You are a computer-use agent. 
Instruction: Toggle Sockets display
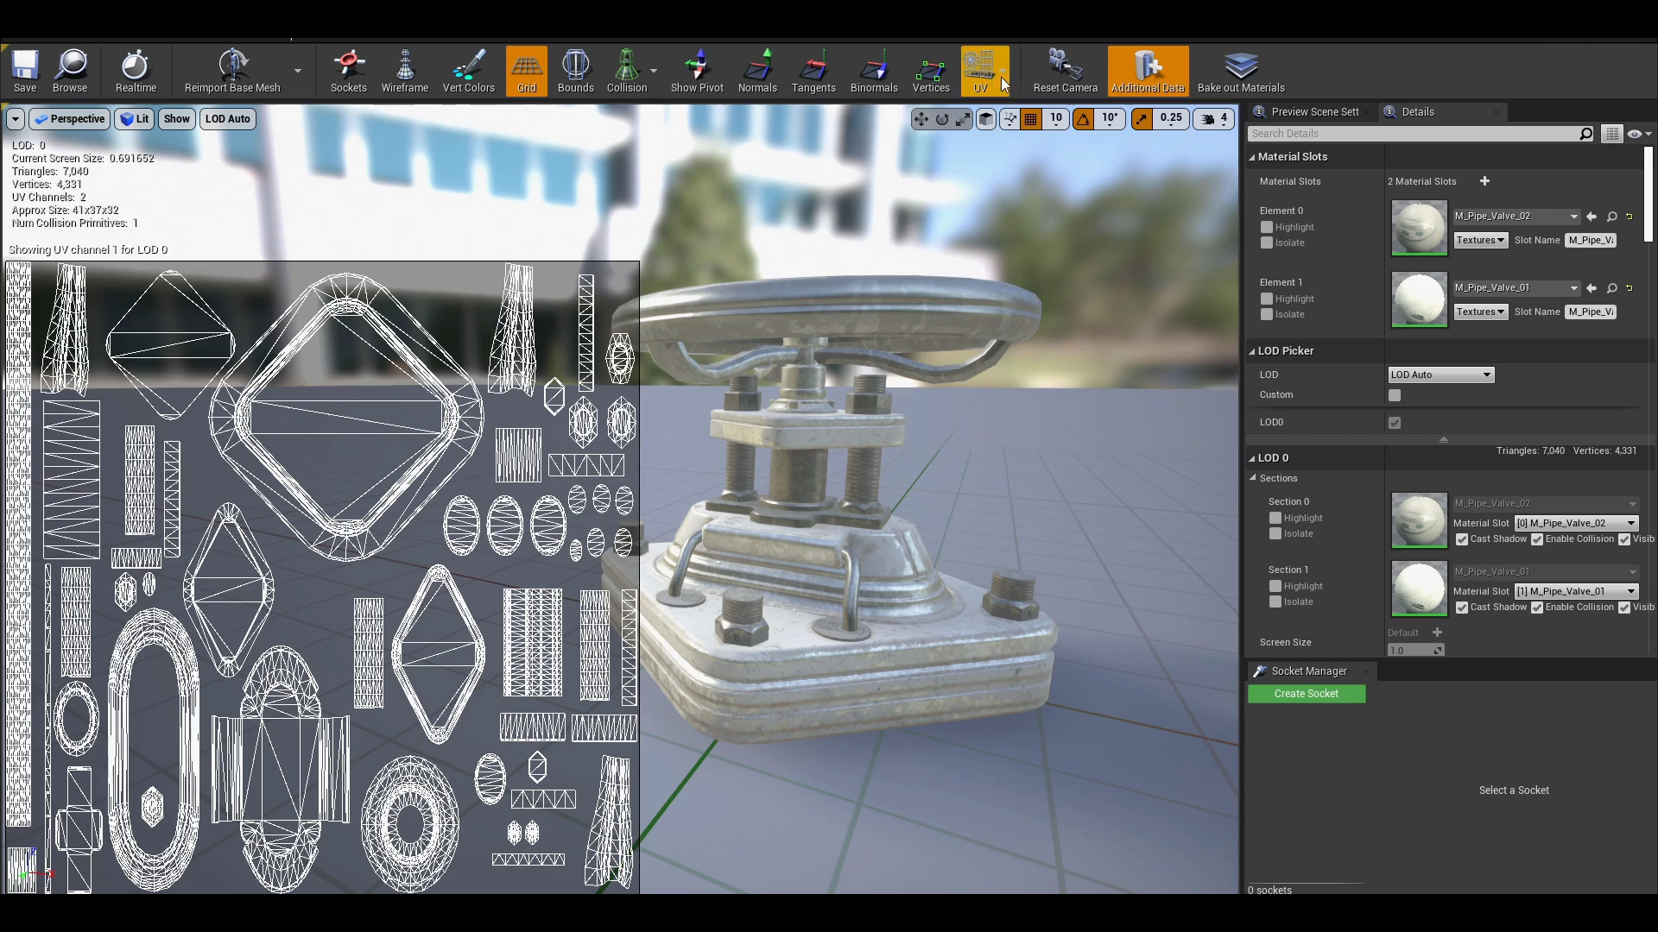349,71
